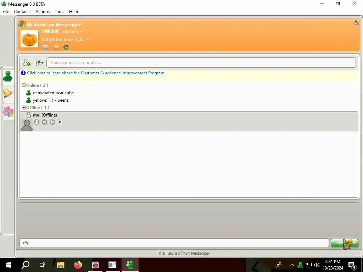Open dropdown beside dehydrate deez nuts message
Screen dimensions: 363x272
[88, 40]
